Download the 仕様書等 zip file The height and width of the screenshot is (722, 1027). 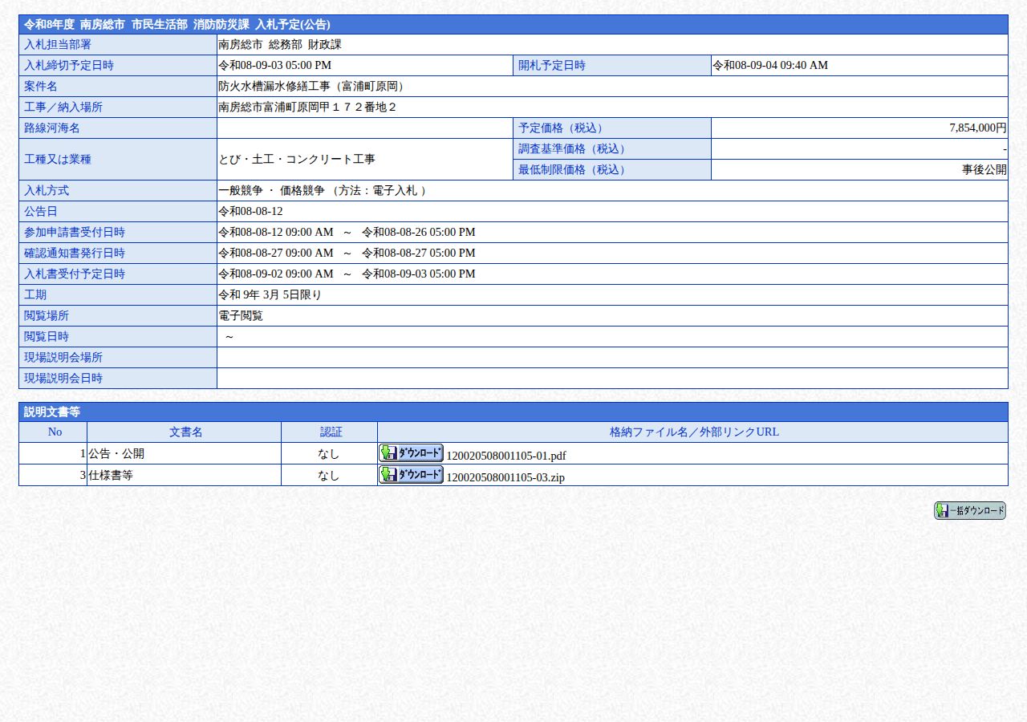tap(411, 475)
